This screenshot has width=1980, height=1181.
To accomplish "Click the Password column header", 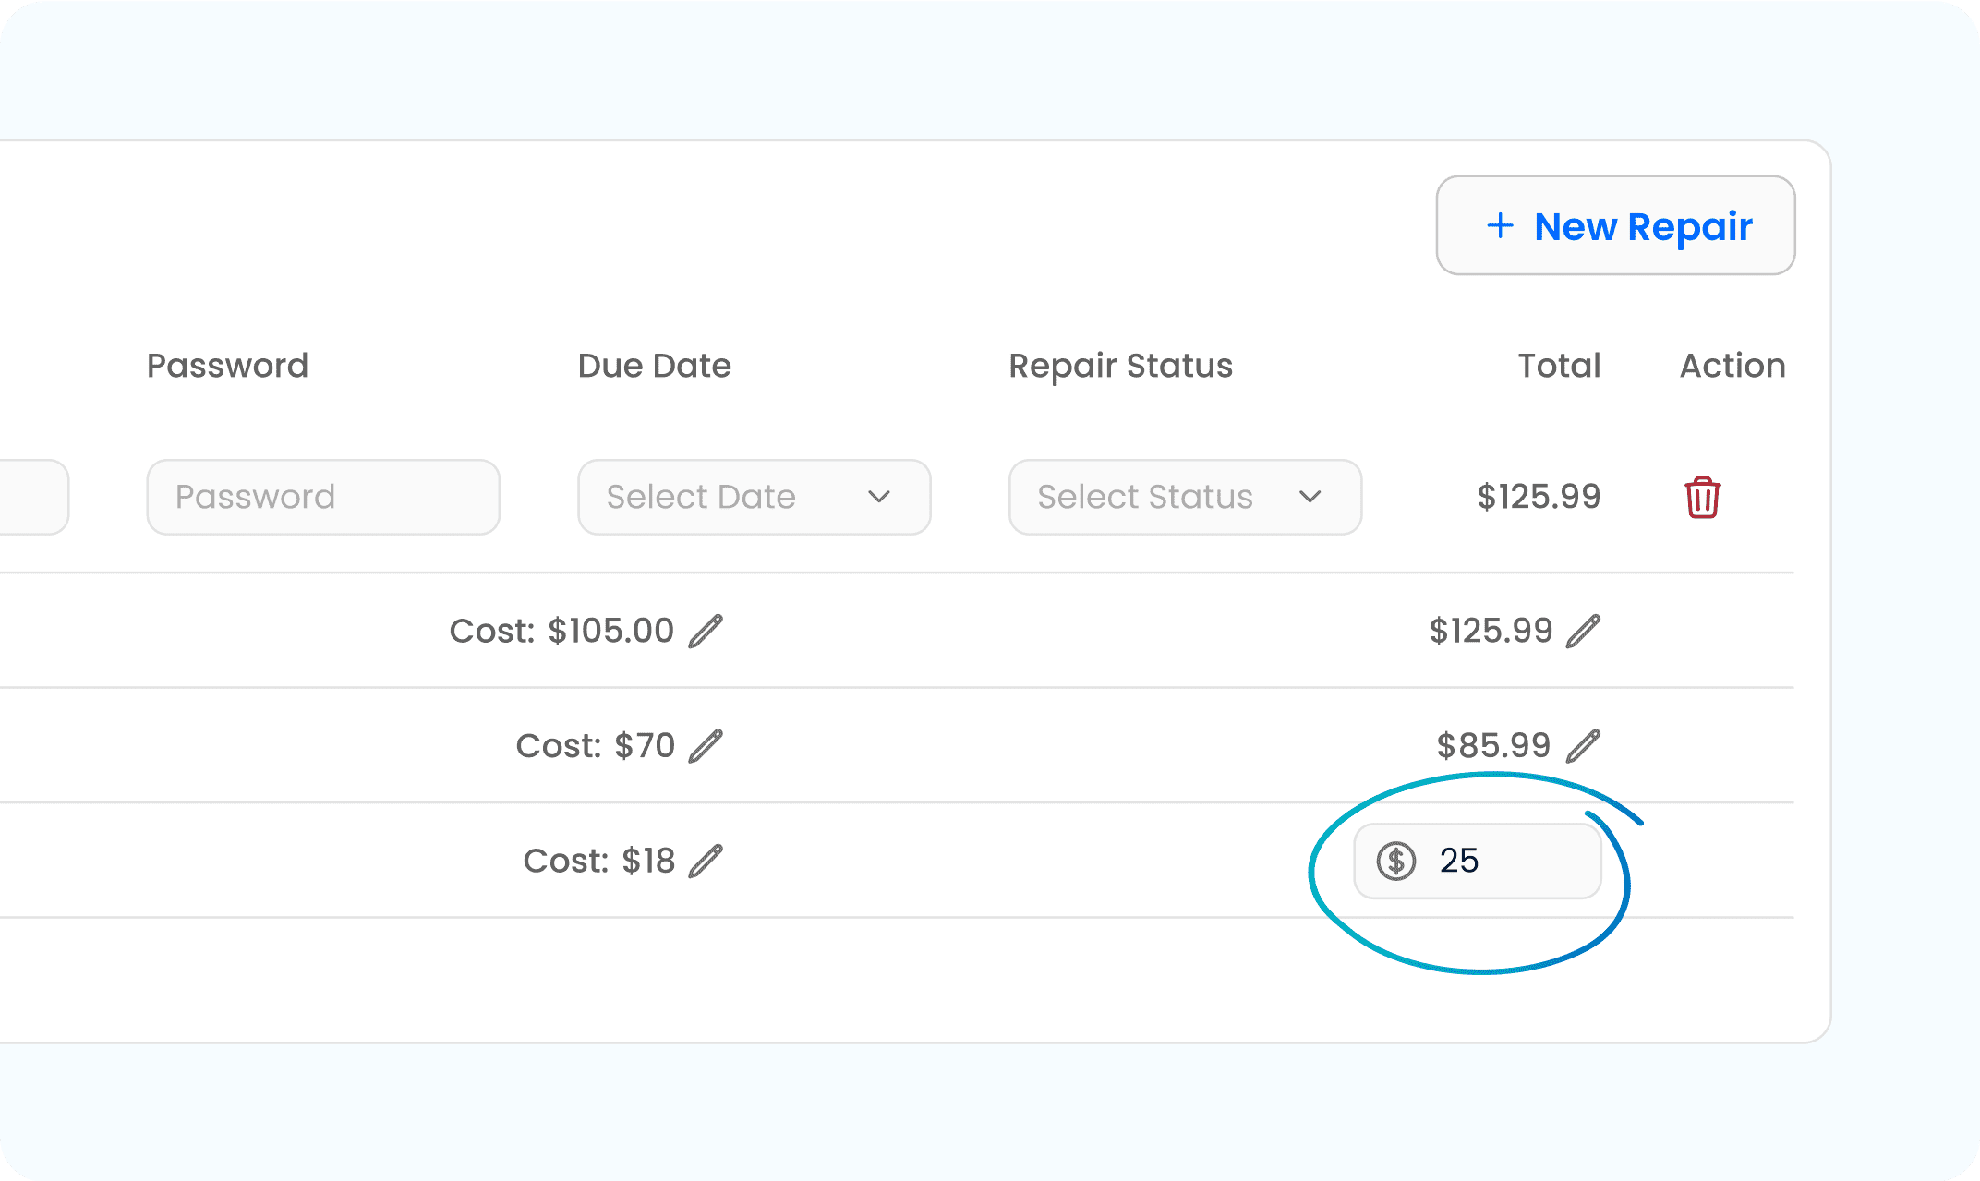I will click(227, 366).
